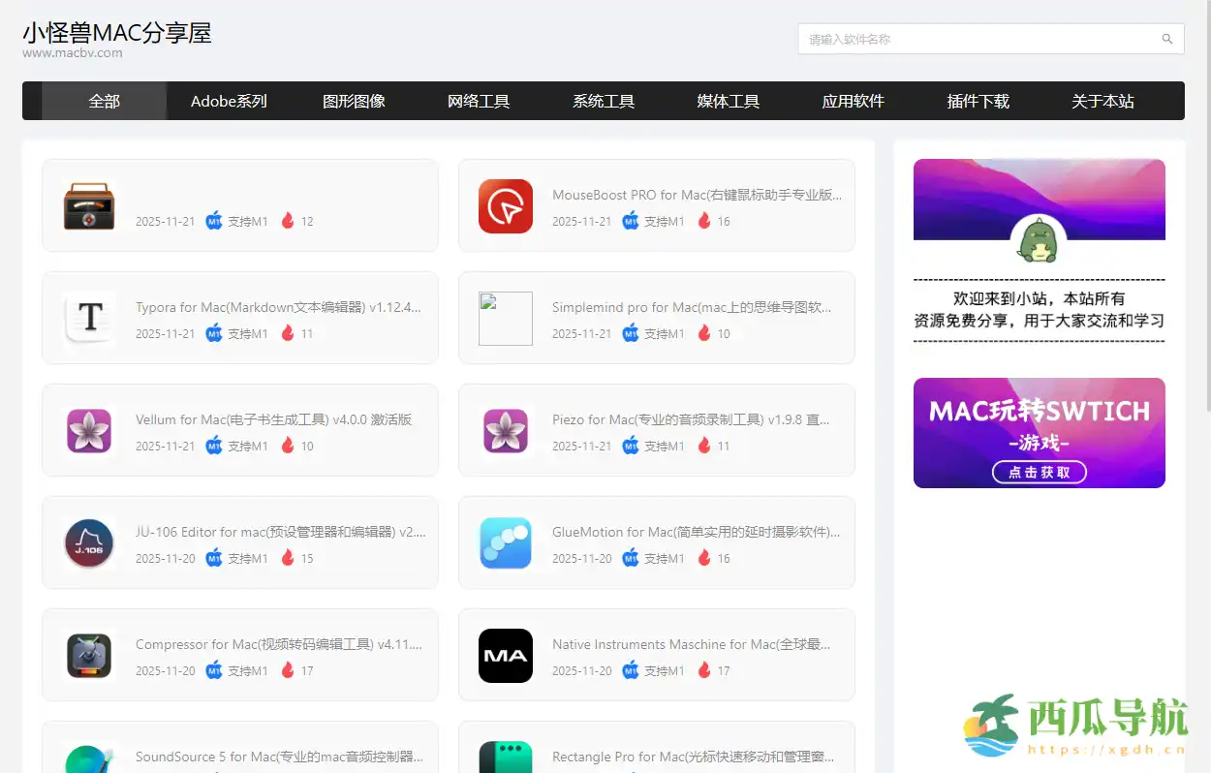1211x773 pixels.
Task: Click the Piezo flower app icon
Action: click(x=505, y=431)
